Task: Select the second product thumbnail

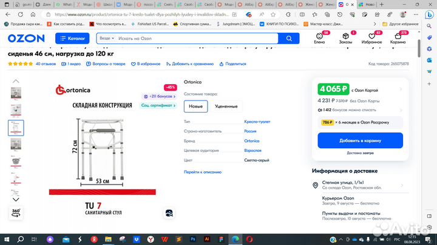Action: 16,111
